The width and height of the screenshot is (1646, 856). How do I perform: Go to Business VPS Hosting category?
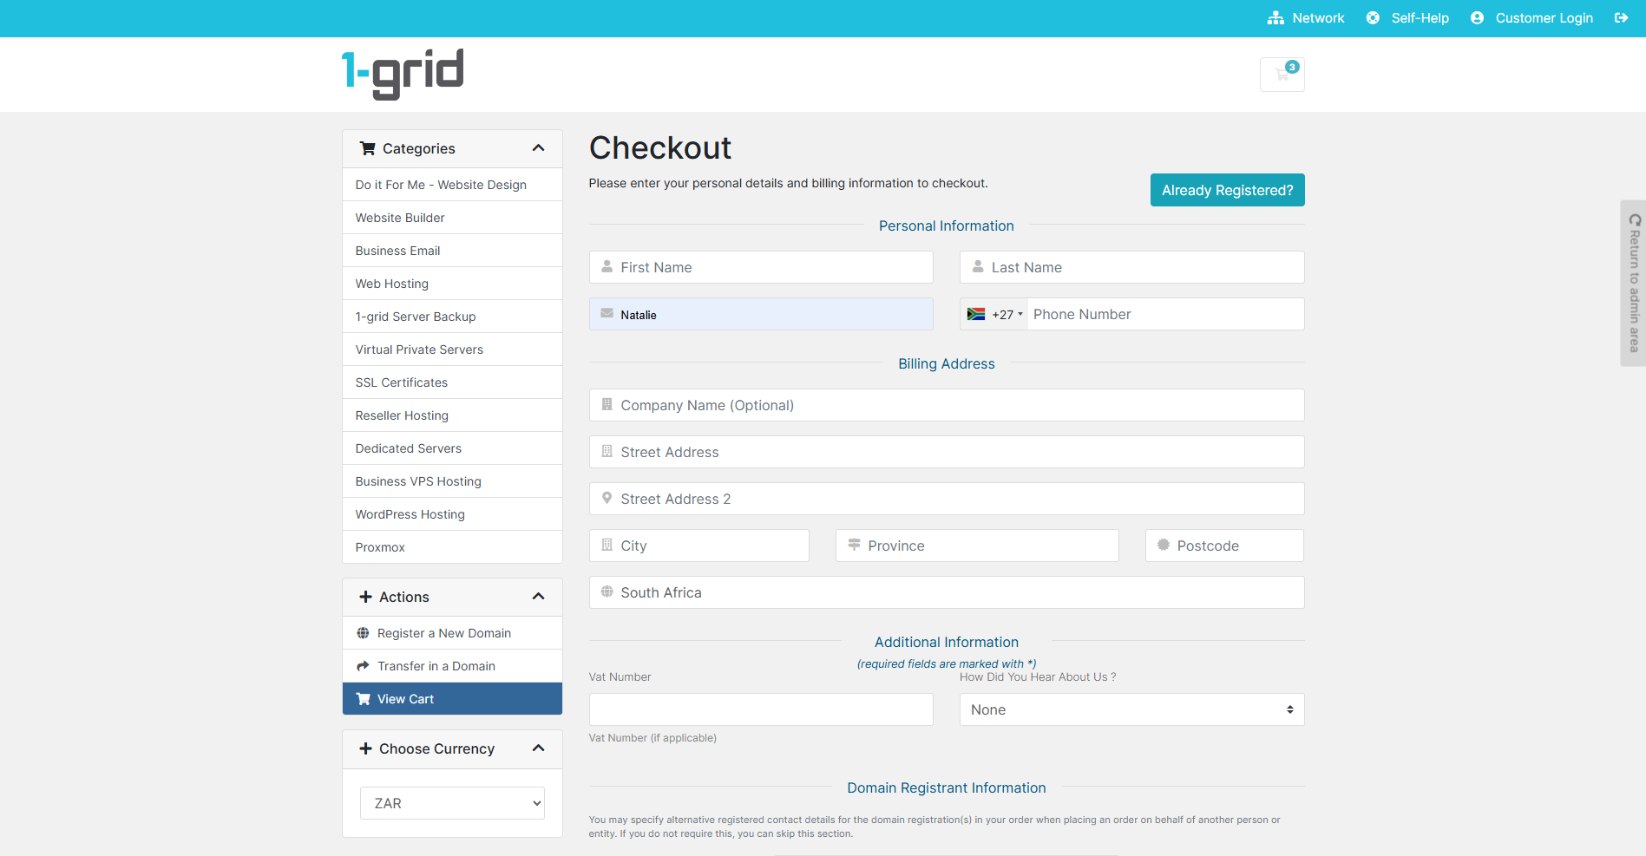(452, 481)
